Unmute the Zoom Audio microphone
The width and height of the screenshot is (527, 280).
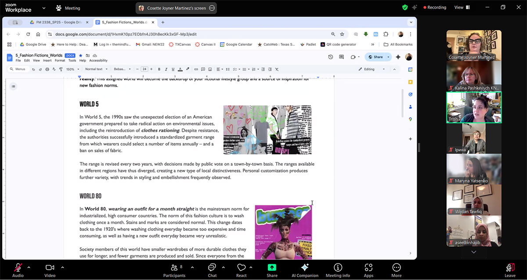[18, 269]
